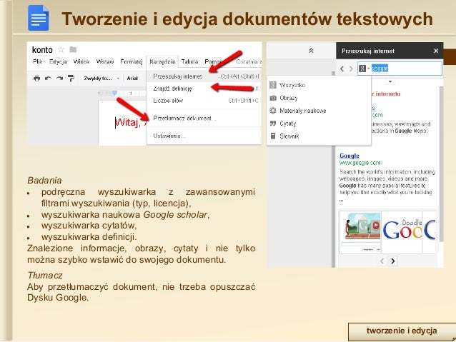The image size is (456, 342).
Task: Choose Znajdź definicję menu entry
Action: coord(204,89)
